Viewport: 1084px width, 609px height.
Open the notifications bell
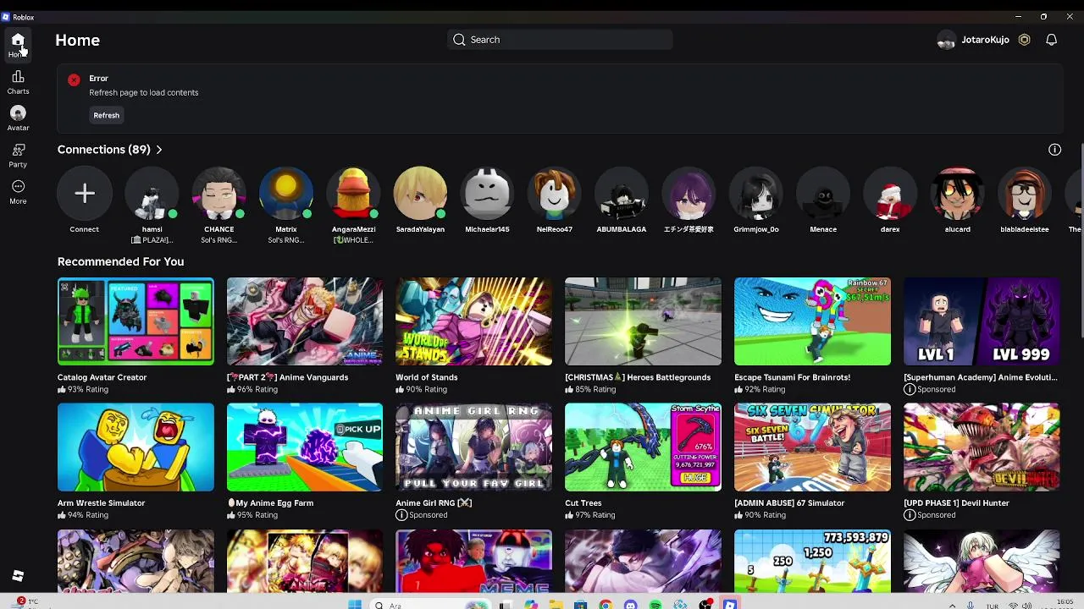click(1051, 40)
